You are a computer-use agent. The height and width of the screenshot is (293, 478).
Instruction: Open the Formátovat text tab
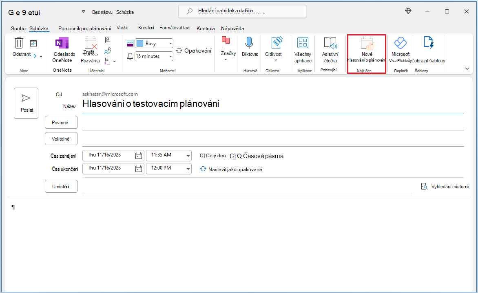(175, 28)
